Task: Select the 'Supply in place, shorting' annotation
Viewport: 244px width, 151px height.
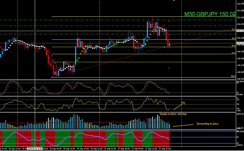Action: tap(173, 114)
